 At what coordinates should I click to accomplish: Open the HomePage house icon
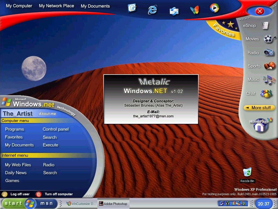click(x=260, y=125)
